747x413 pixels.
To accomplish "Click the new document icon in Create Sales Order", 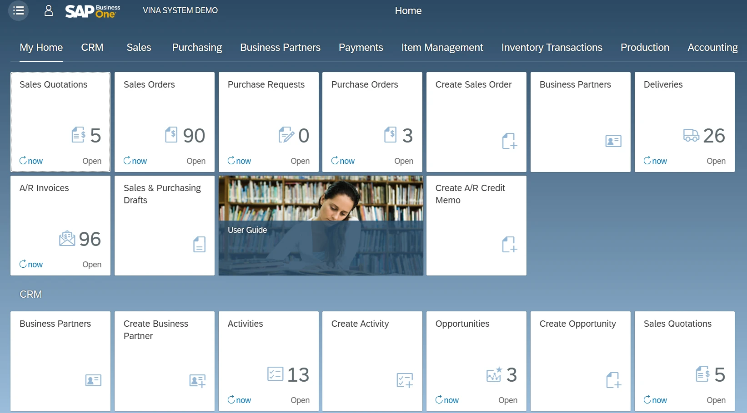I will tap(509, 141).
